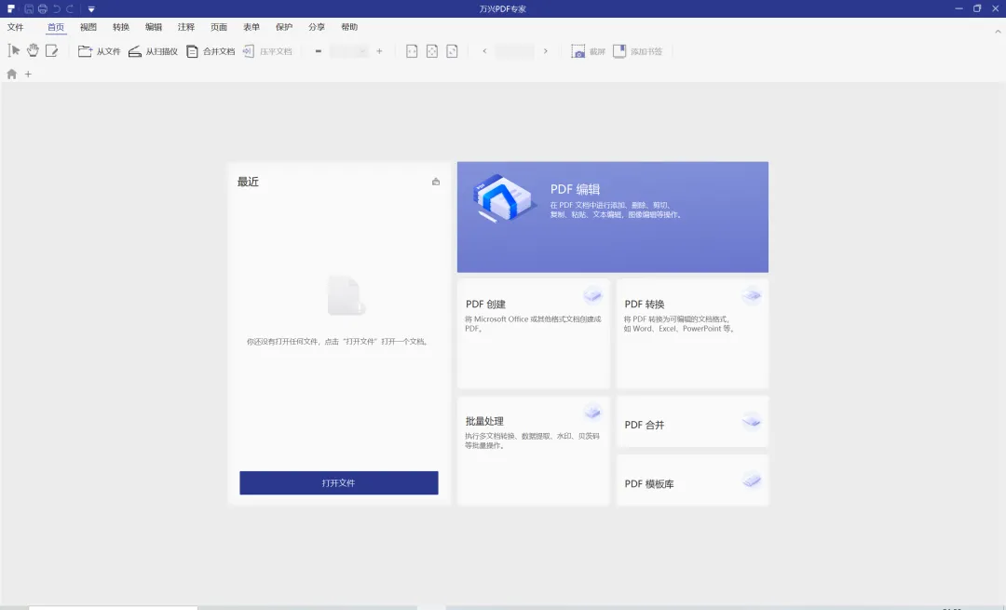1006x610 pixels.
Task: Click the 合并文档 toolbar button
Action: (211, 51)
